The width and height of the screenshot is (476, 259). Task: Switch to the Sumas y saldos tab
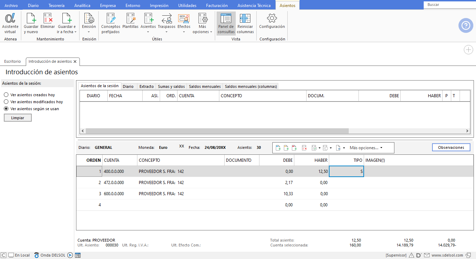pos(171,86)
